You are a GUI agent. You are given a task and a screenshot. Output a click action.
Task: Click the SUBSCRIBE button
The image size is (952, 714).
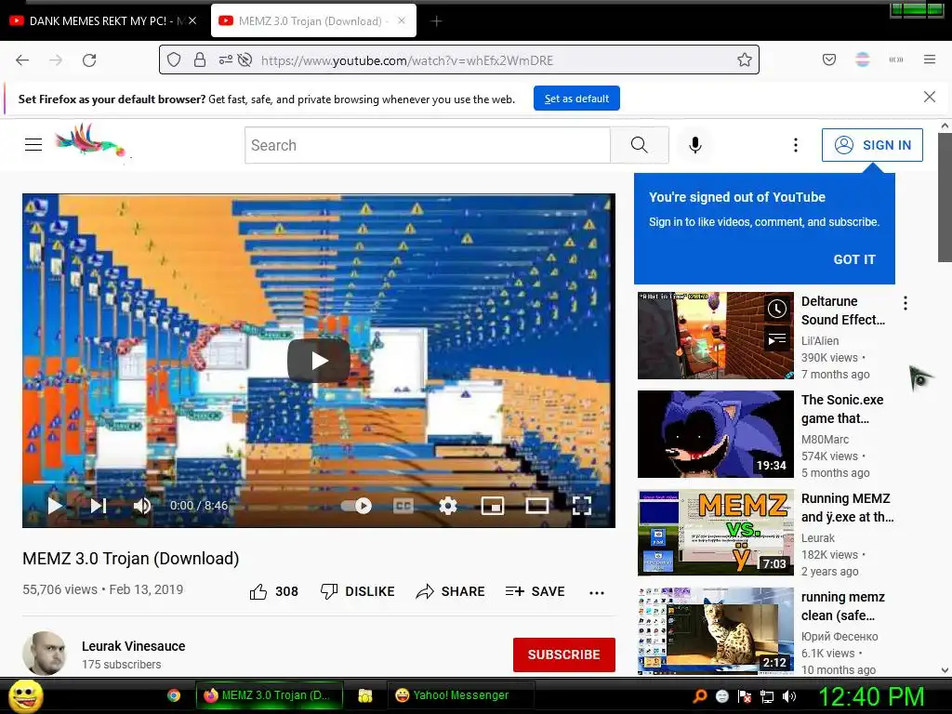(564, 654)
